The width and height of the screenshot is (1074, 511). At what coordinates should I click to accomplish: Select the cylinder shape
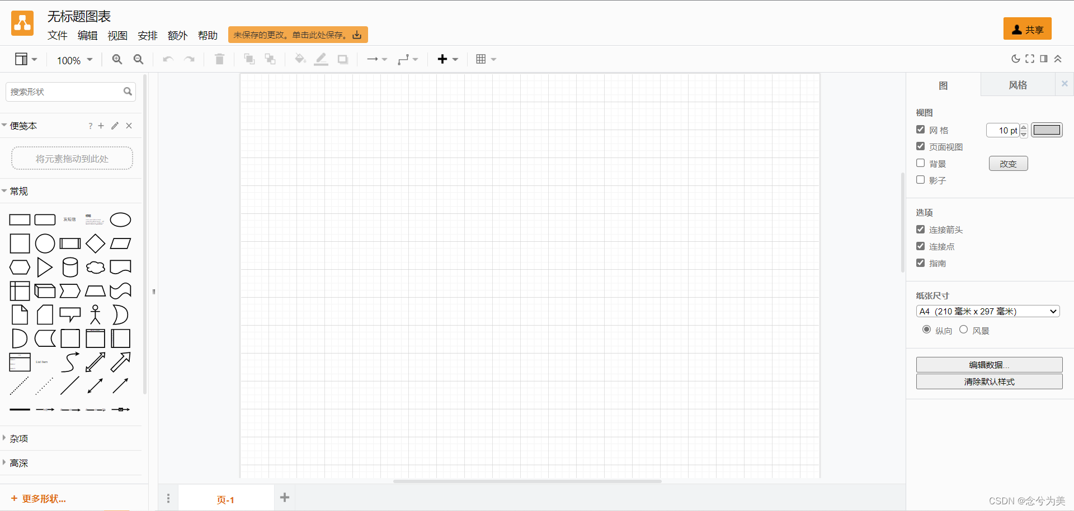pos(70,267)
